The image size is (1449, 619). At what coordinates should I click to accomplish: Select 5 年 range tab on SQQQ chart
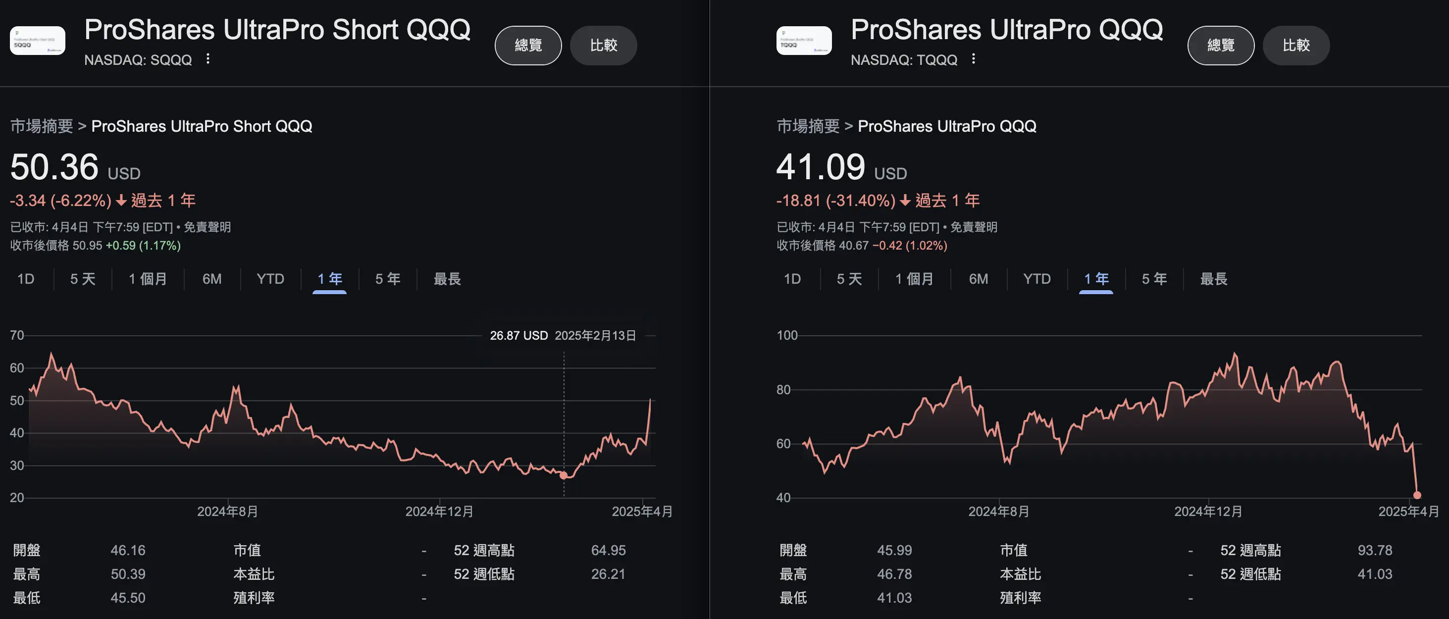[x=388, y=279]
